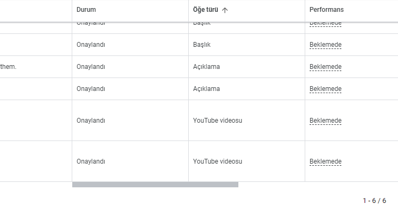This screenshot has width=398, height=211.
Task: Click the sort arrow beside Öğe türü
Action: pyautogui.click(x=225, y=10)
